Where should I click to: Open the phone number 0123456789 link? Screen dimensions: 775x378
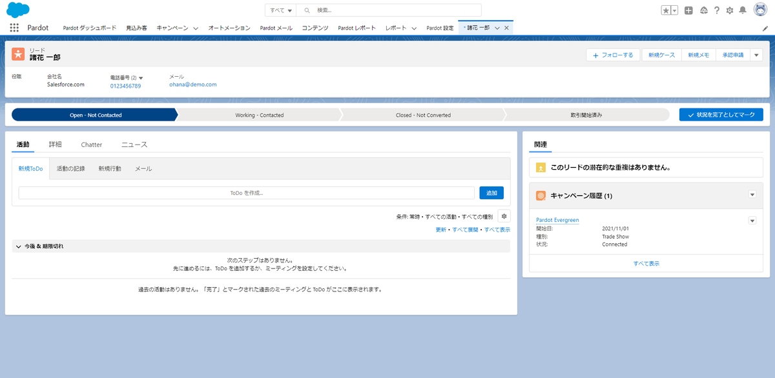point(125,85)
